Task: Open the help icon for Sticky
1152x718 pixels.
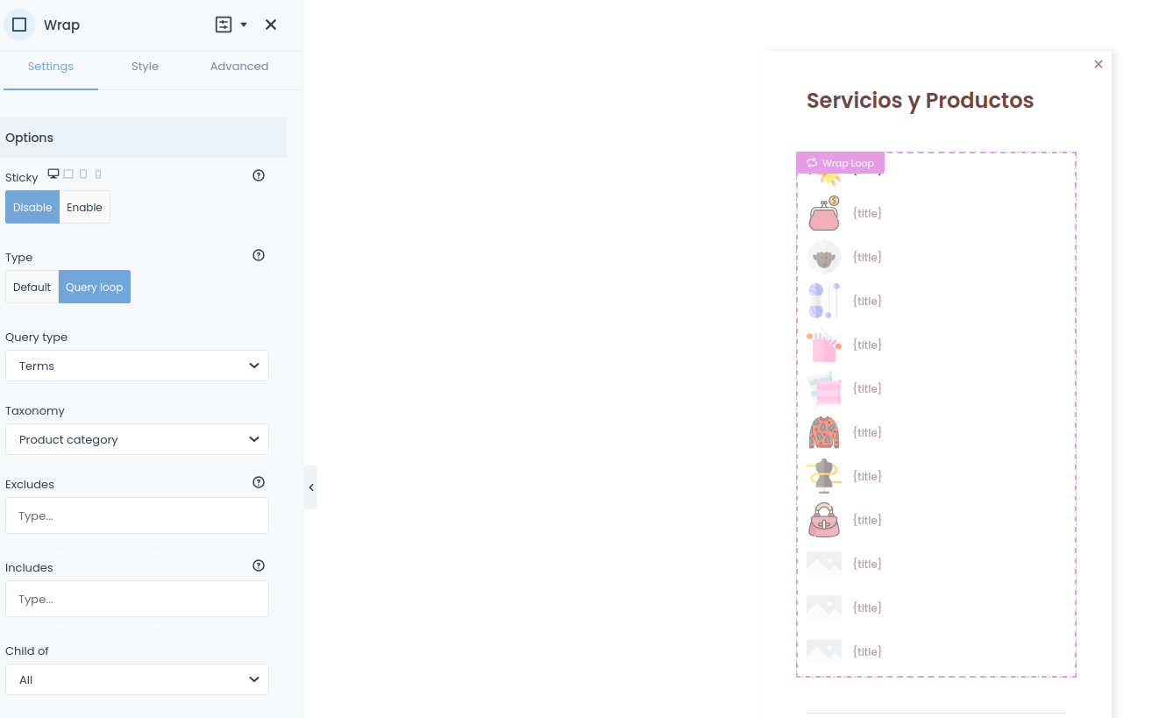Action: coord(259,175)
